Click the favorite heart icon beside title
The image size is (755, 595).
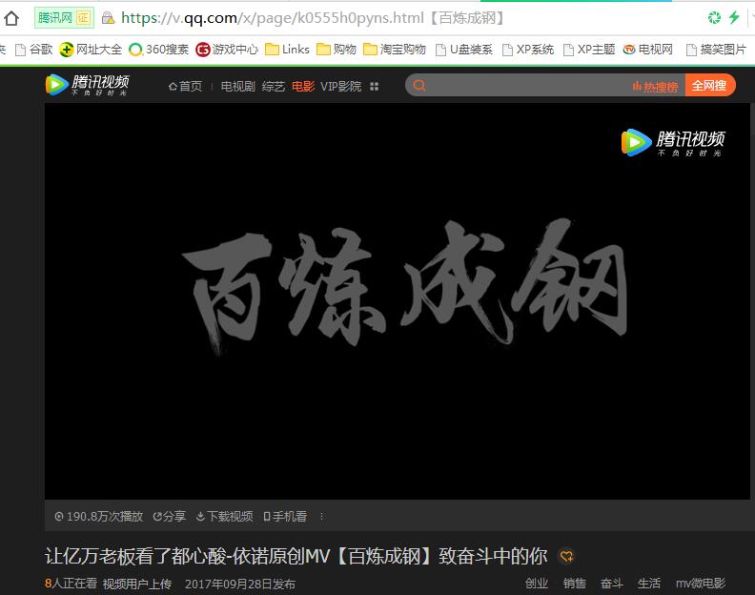566,557
